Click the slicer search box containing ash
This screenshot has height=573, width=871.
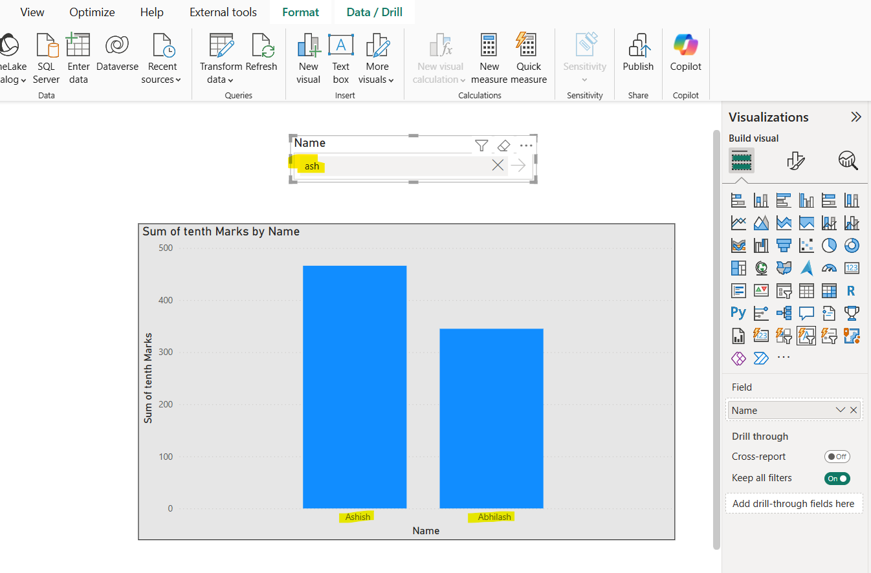(x=388, y=166)
